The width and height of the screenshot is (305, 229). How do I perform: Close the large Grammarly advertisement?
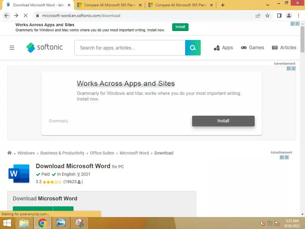[293, 69]
